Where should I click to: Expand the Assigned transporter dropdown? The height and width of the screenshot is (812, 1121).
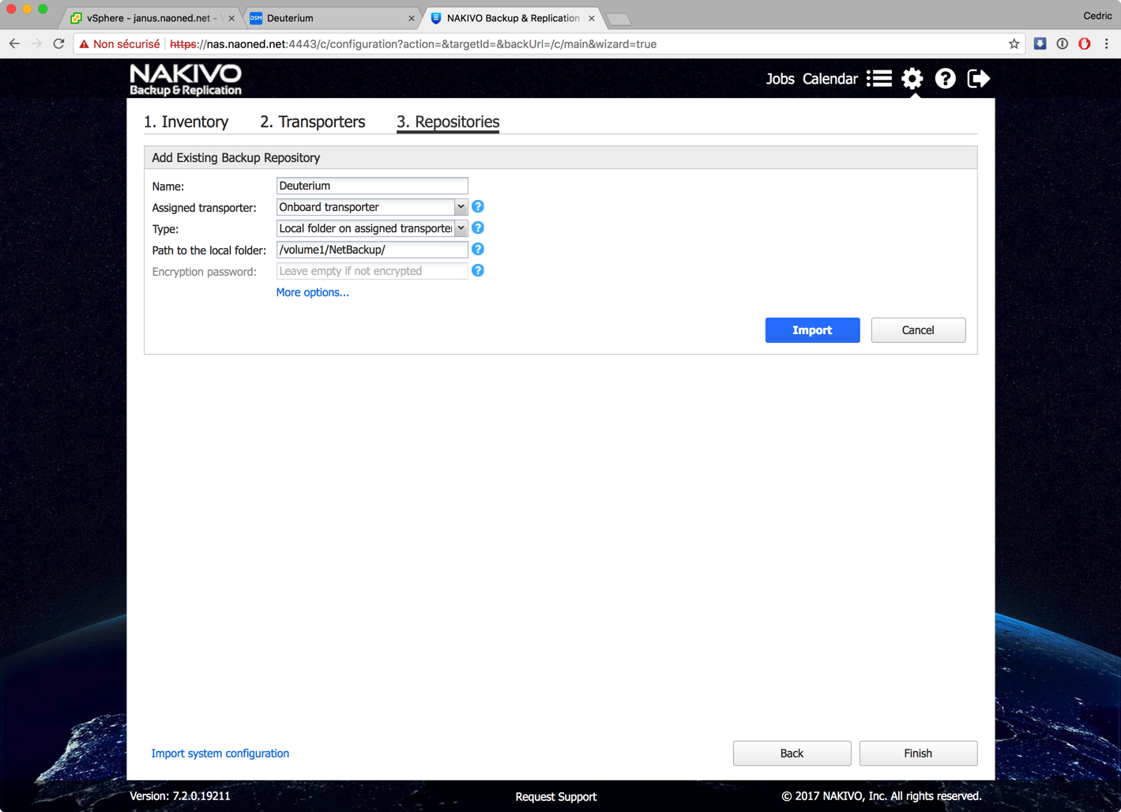pyautogui.click(x=461, y=207)
